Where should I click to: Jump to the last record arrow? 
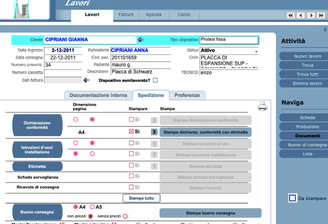click(321, 15)
